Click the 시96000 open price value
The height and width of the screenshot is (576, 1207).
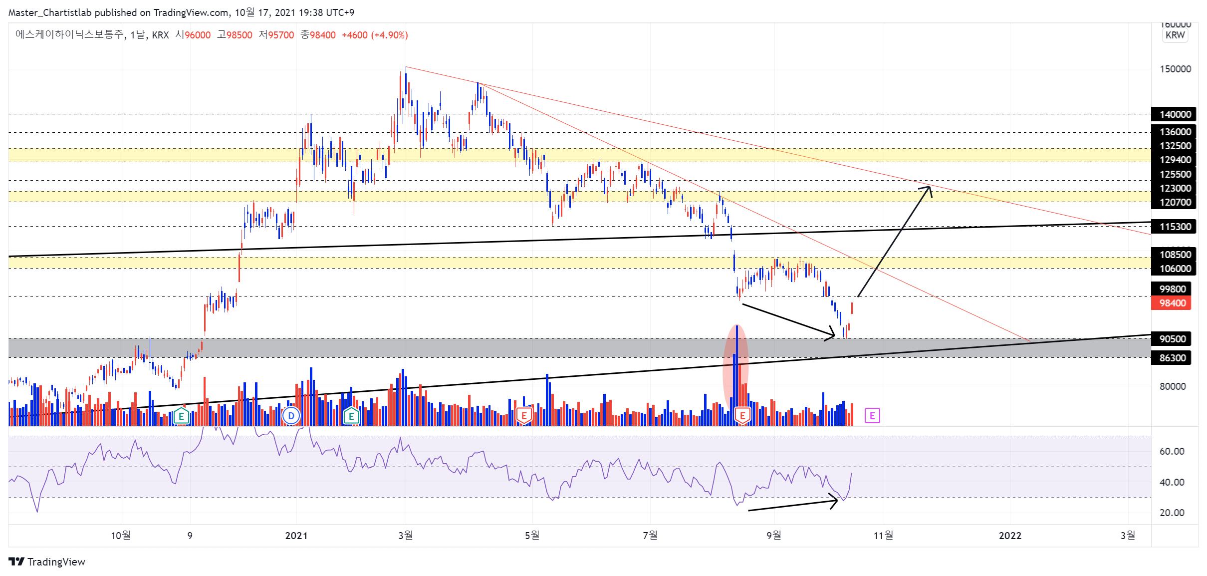pyautogui.click(x=193, y=35)
